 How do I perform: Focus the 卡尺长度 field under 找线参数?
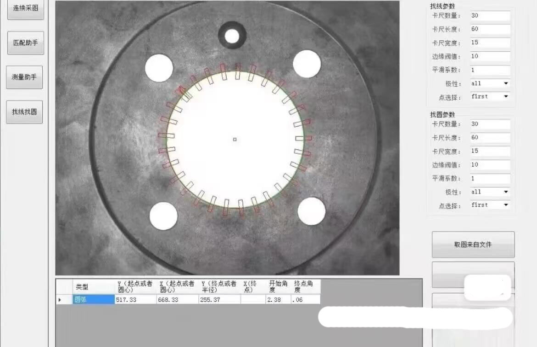click(x=490, y=29)
